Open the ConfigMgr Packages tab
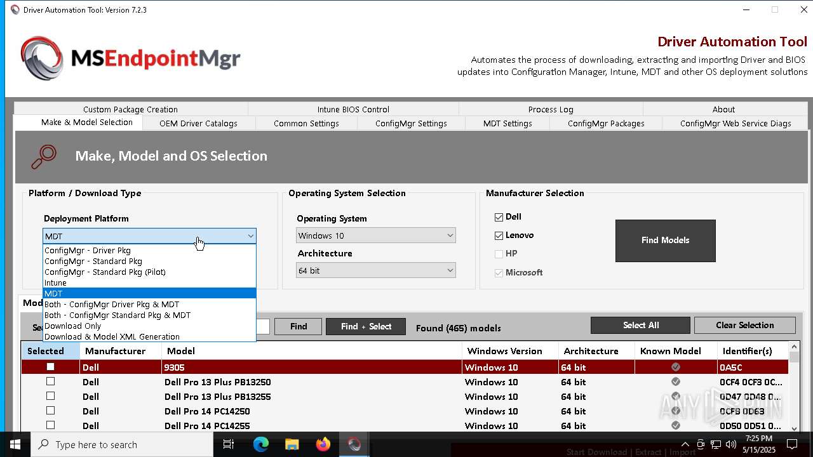This screenshot has height=457, width=813. pos(606,123)
